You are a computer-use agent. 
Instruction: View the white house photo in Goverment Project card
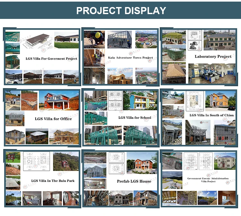[x=67, y=40]
